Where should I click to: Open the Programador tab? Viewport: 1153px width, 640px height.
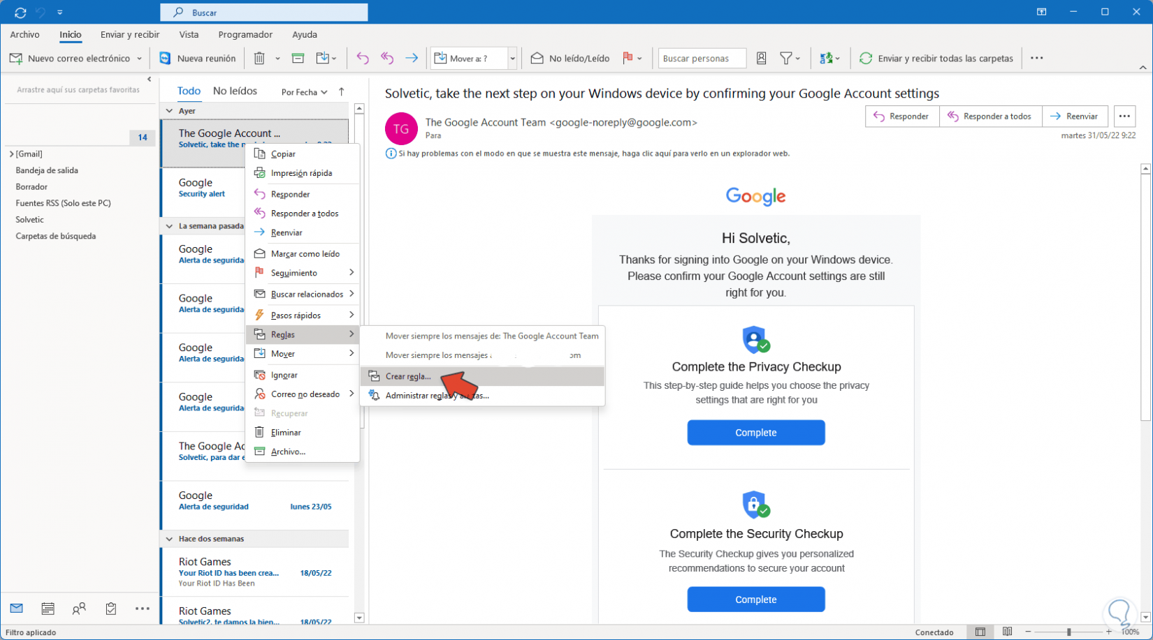point(245,34)
